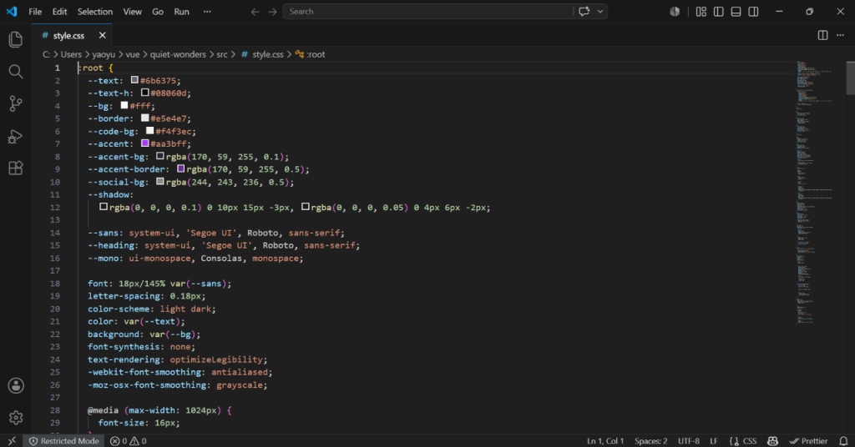
Task: Open the Go menu
Action: pos(158,12)
